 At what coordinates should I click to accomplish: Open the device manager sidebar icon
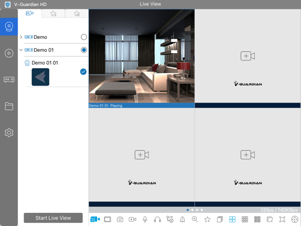click(9, 79)
